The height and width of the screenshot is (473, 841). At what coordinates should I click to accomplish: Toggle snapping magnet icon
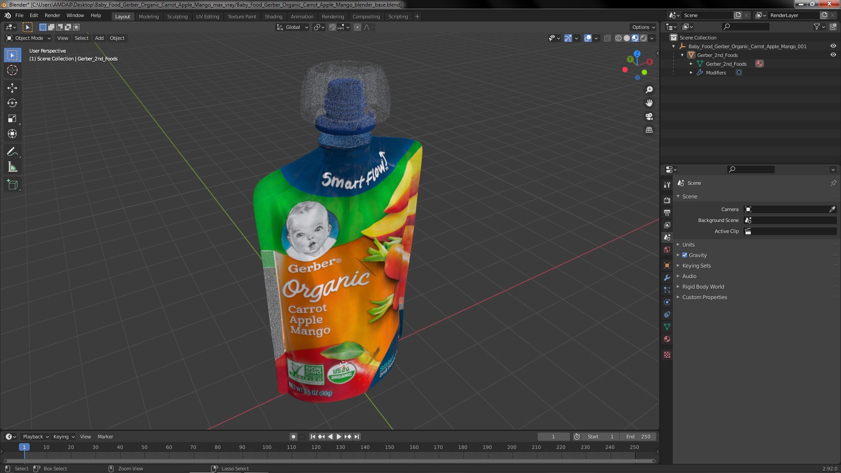click(x=332, y=27)
